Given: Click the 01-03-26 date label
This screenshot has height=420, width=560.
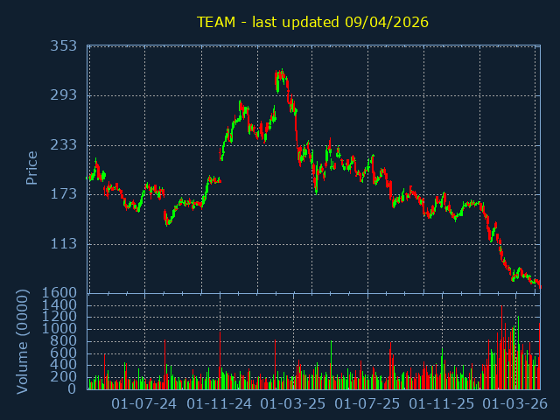Looking at the screenshot, I should (x=515, y=404).
